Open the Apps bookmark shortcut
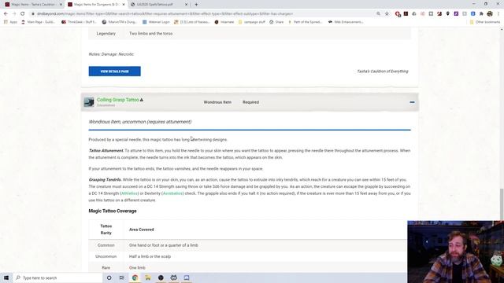 [10, 22]
